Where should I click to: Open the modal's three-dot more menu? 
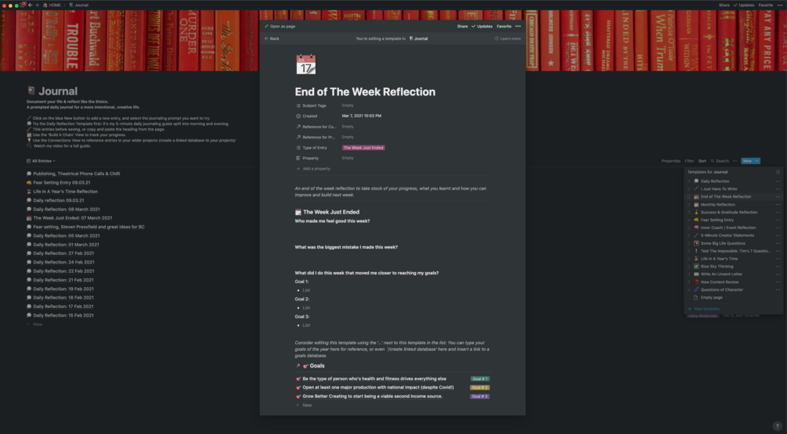click(518, 26)
